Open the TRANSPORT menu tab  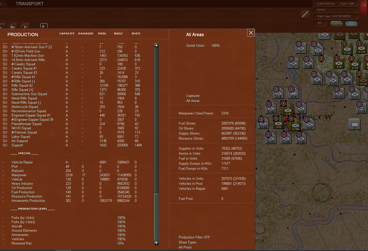(x=30, y=4)
